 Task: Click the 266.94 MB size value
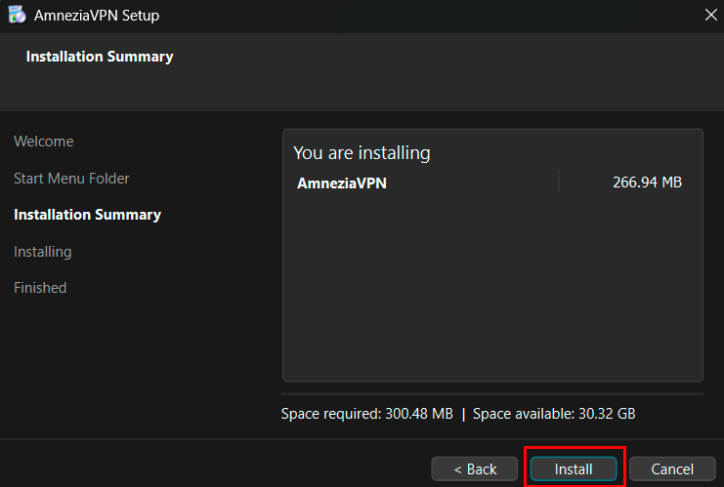click(646, 183)
